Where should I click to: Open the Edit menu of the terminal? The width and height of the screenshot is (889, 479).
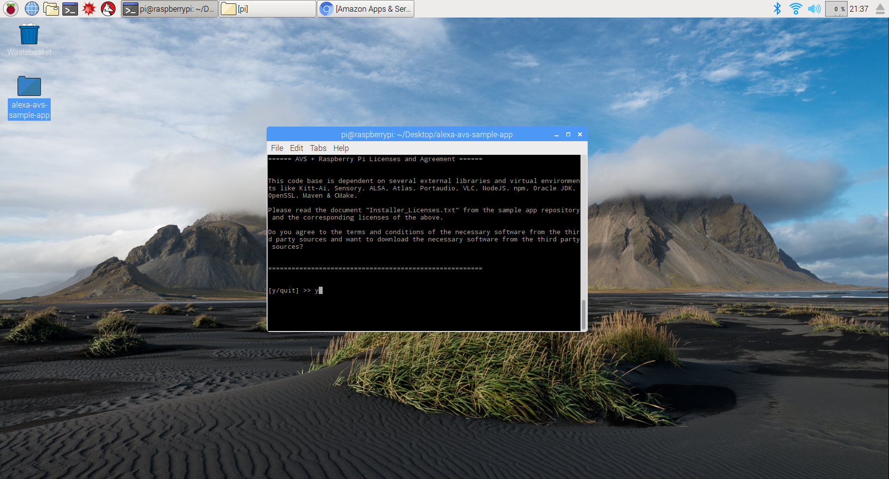pos(296,148)
